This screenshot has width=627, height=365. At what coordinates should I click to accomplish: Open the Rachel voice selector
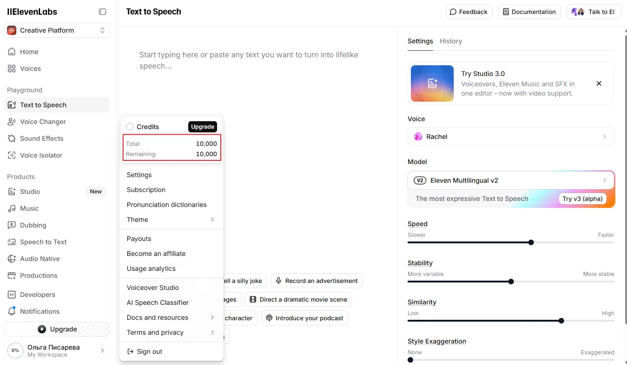click(x=511, y=137)
